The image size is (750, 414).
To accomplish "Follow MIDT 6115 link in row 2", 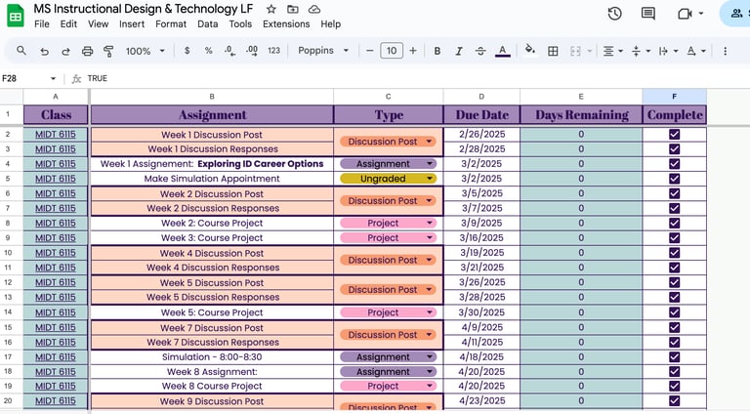I will (56, 135).
